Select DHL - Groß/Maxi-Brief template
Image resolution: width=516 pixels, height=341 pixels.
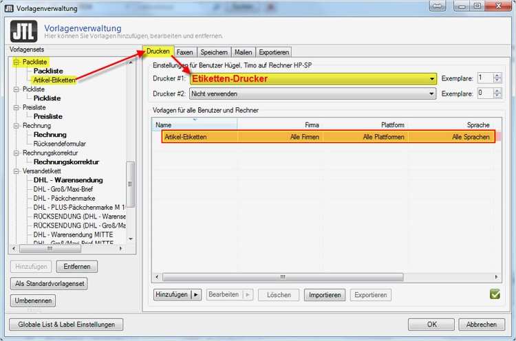coord(63,190)
